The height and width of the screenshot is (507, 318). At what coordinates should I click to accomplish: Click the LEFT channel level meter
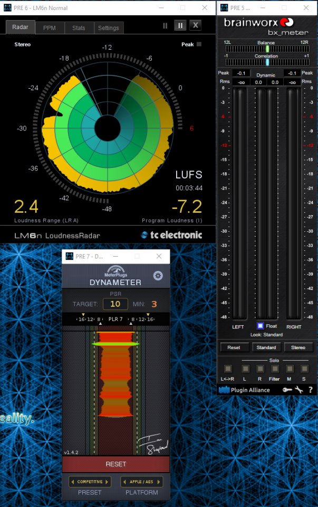(x=239, y=203)
